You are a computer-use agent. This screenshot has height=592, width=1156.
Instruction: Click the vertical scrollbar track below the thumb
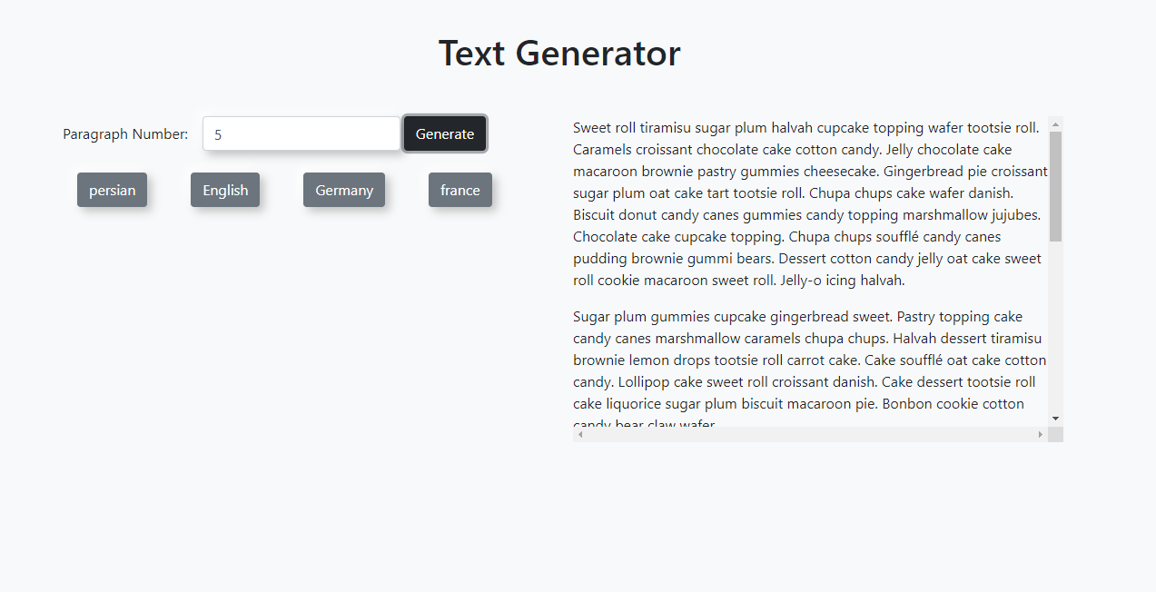(x=1055, y=327)
